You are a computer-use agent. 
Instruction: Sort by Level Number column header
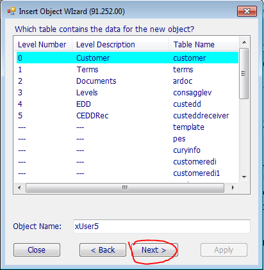point(43,44)
